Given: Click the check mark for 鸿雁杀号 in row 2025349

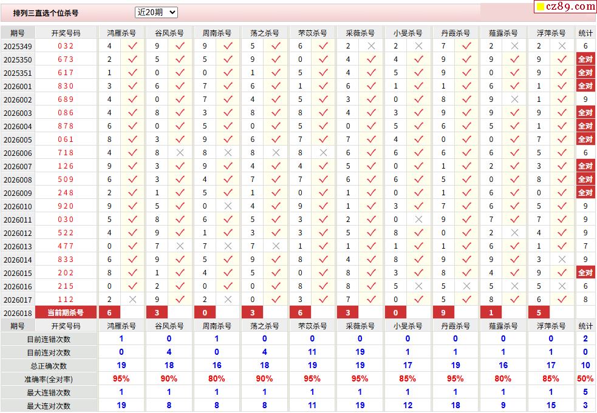Looking at the screenshot, I should click(x=132, y=46).
